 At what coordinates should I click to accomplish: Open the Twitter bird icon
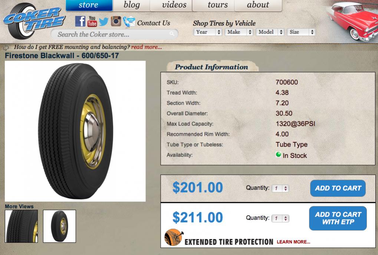click(x=103, y=22)
